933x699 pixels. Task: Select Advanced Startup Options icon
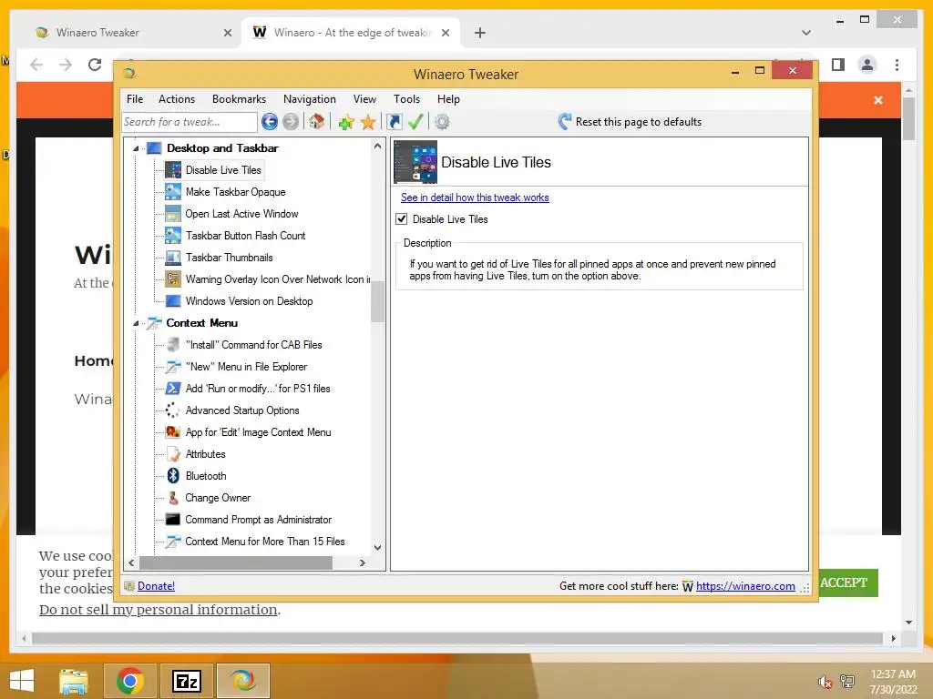tap(172, 410)
